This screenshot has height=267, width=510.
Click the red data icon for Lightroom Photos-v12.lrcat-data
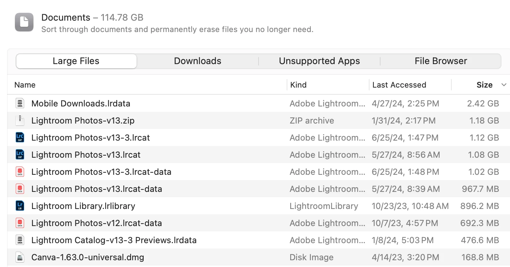(x=20, y=223)
